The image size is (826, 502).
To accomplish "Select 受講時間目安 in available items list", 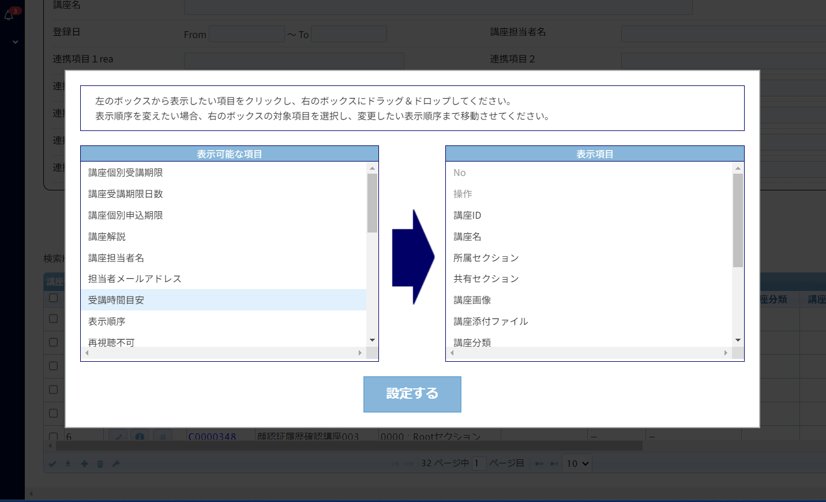I will 116,300.
